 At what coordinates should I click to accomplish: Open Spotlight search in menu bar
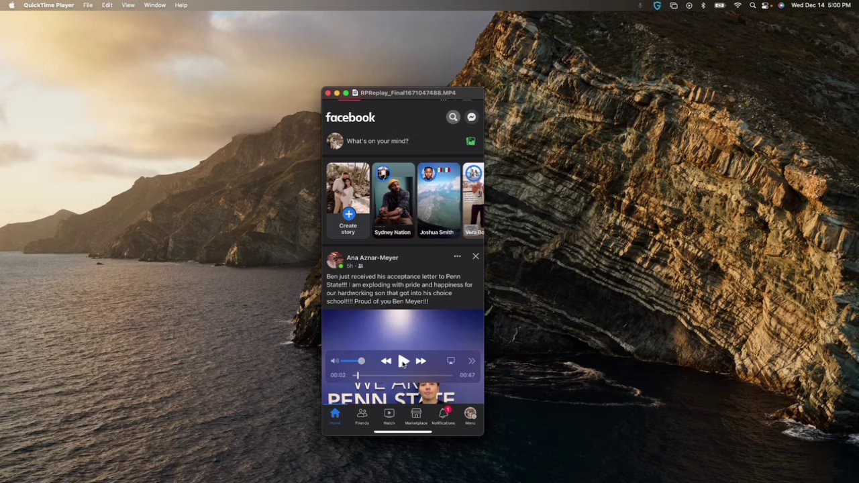tap(752, 5)
